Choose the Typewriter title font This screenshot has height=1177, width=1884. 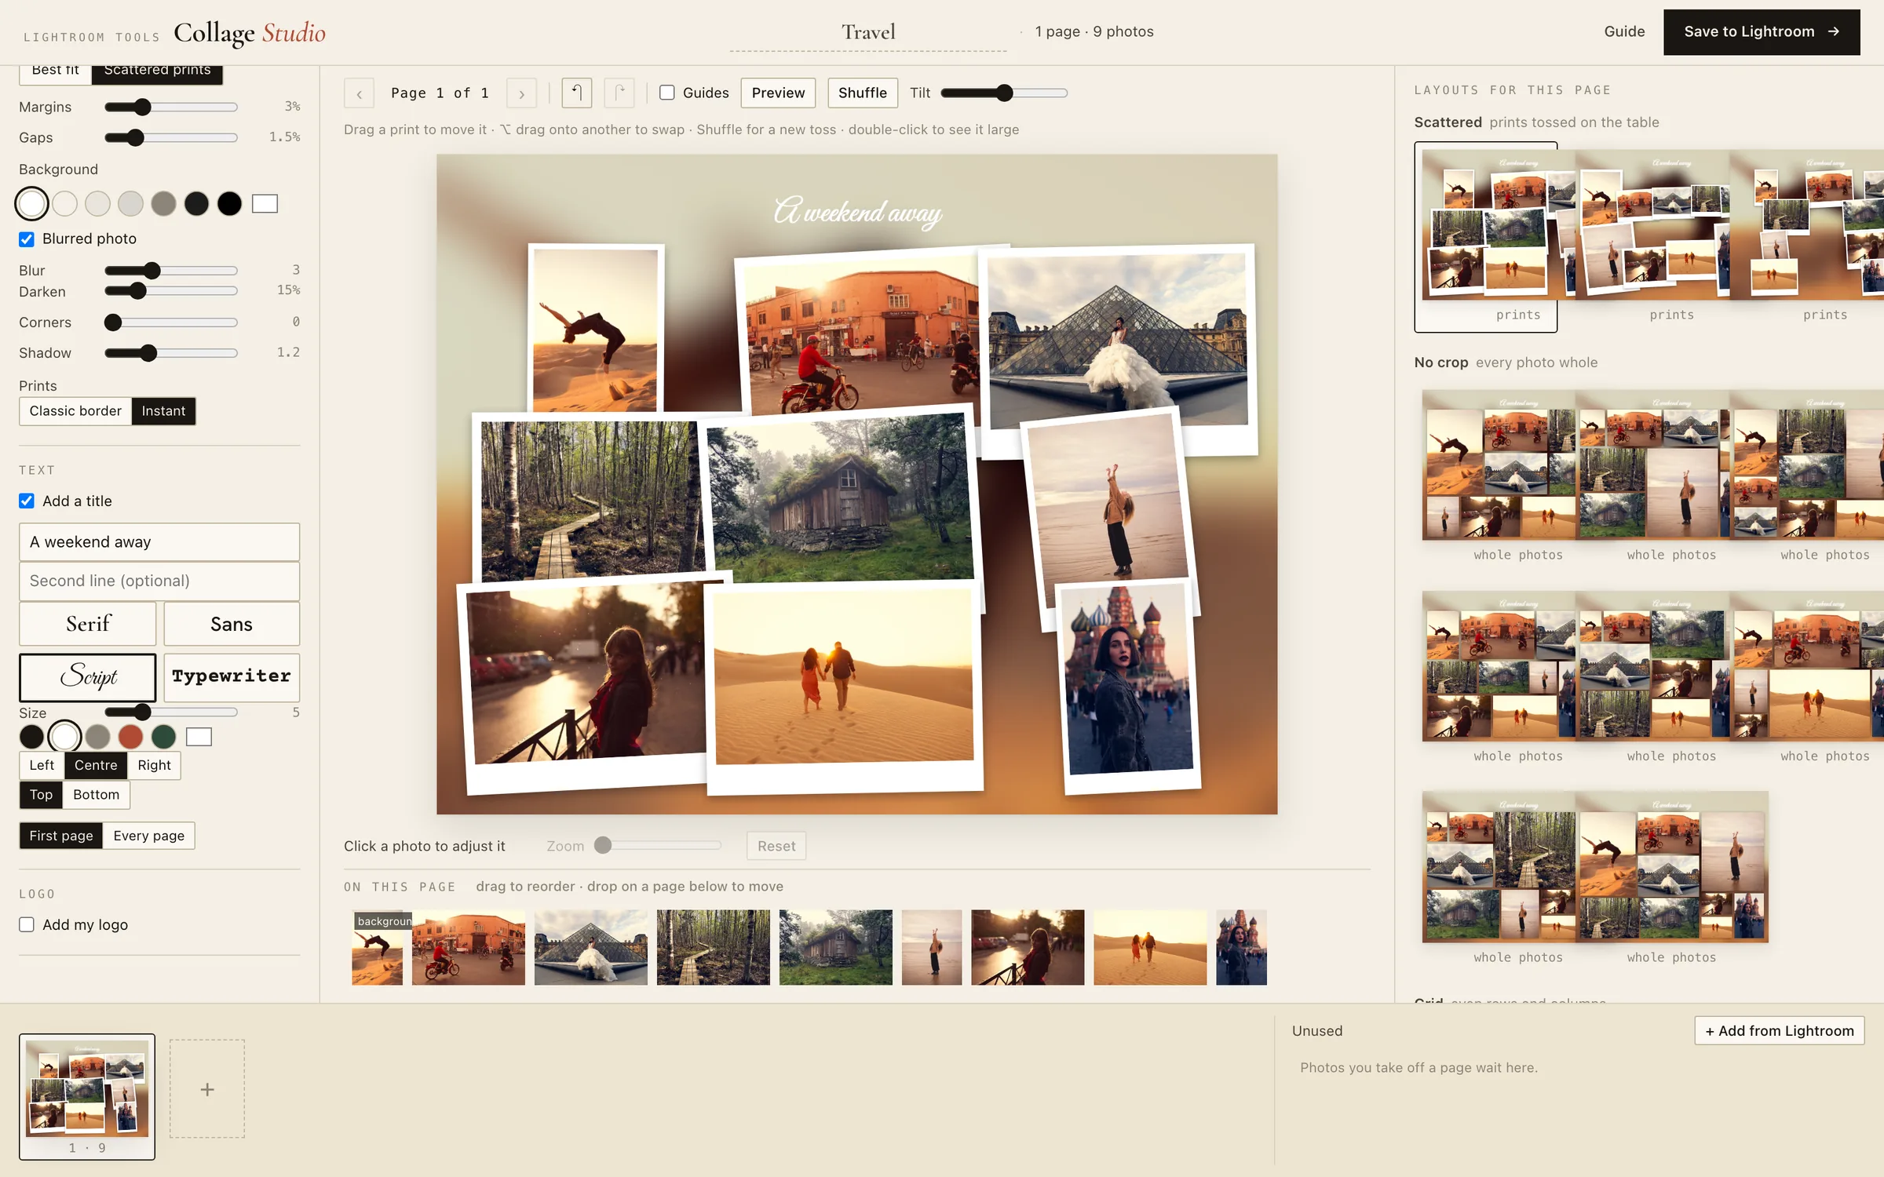(232, 676)
